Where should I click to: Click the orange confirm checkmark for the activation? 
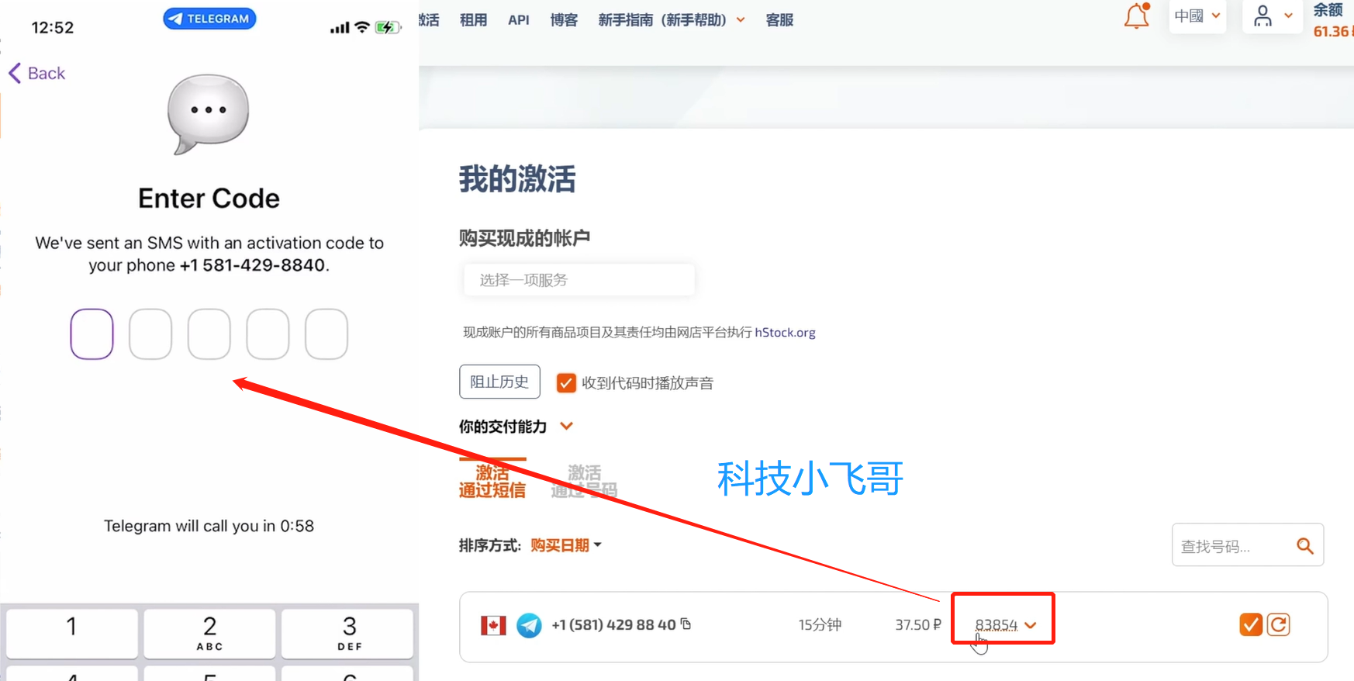pyautogui.click(x=1250, y=624)
